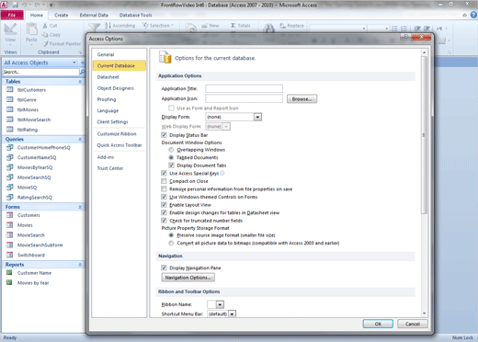The width and height of the screenshot is (478, 342).
Task: Open the Display Form dropdown
Action: (257, 117)
